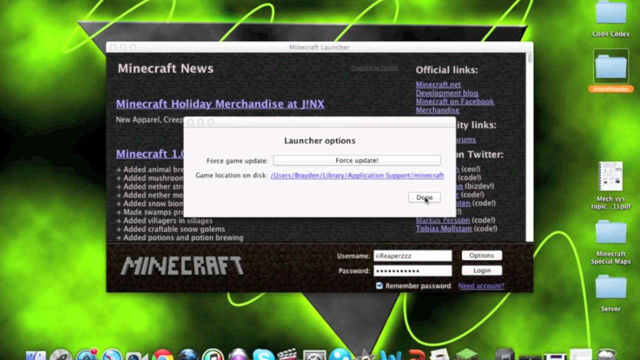Open the Markus Persson Twitter link

pos(443,220)
